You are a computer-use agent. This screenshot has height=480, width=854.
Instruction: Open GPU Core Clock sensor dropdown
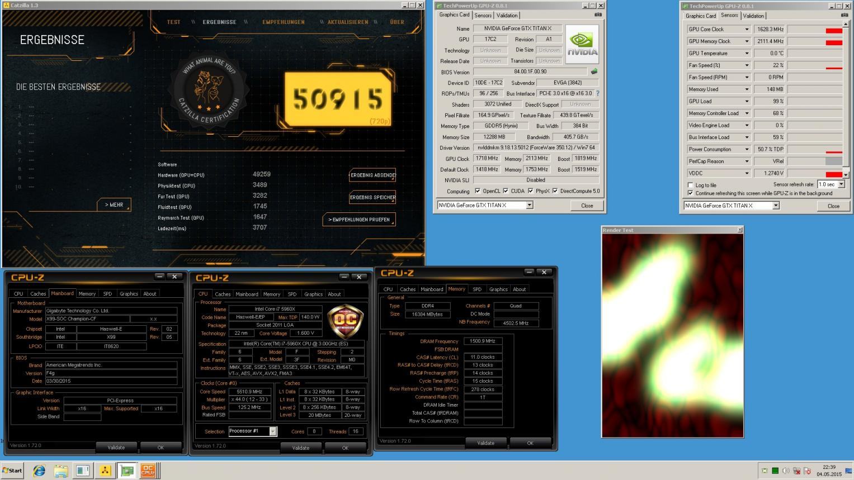[x=746, y=29]
